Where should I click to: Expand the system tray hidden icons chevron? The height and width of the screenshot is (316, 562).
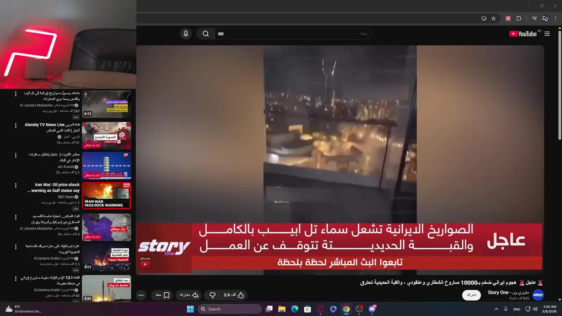(497, 309)
